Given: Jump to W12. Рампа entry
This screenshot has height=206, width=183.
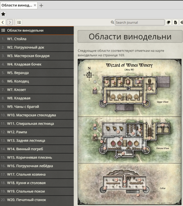Looking at the screenshot, I should tap(37, 132).
